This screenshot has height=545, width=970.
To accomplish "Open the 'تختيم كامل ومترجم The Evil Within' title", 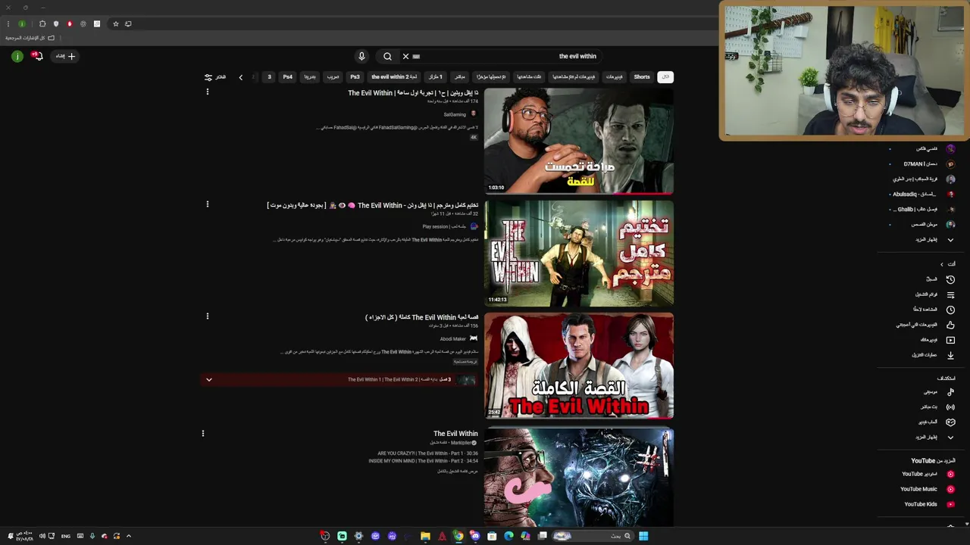I will 373,205.
